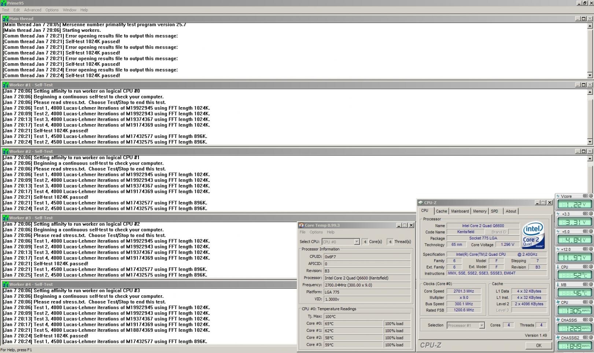
Task: Click the Worker #2 scrollbar up arrow
Action: pyautogui.click(x=590, y=159)
